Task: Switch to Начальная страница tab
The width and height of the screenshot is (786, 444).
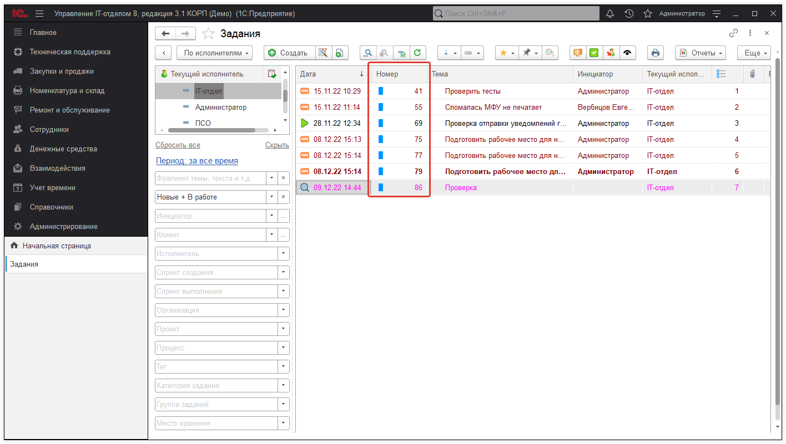Action: click(57, 246)
